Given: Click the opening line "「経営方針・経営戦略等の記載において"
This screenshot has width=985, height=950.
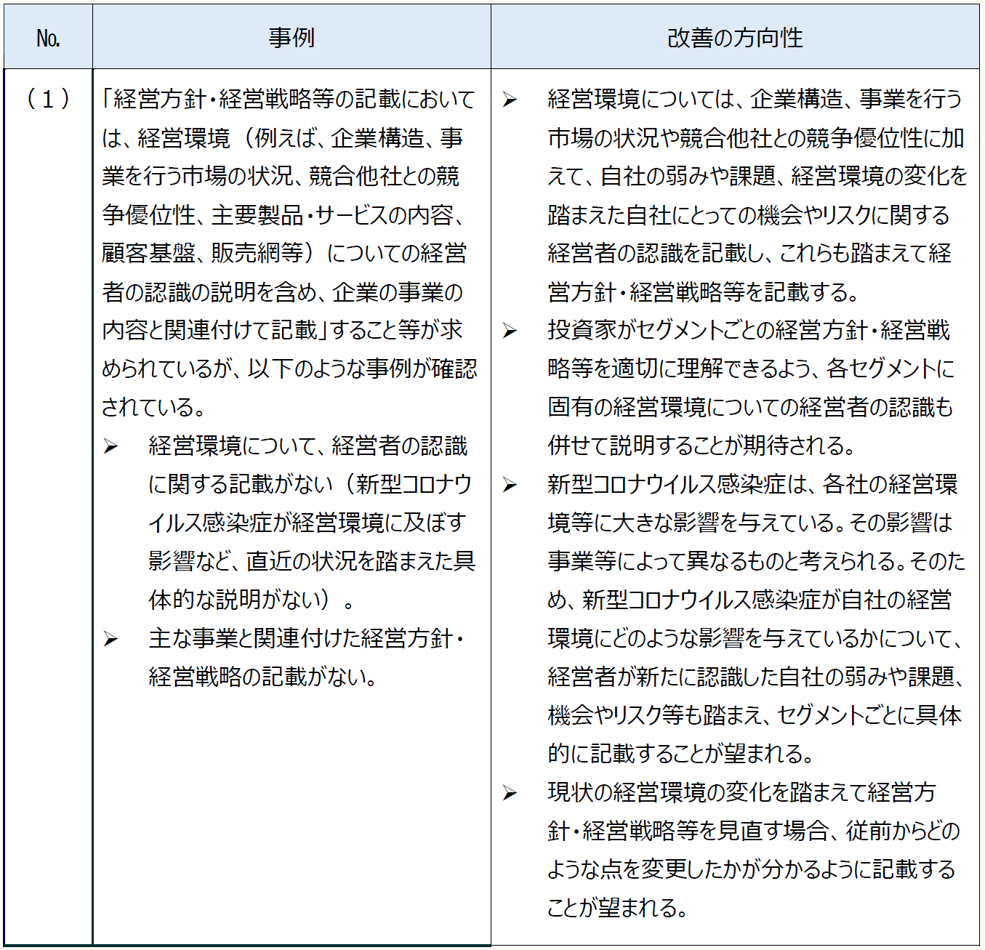Looking at the screenshot, I should point(289,100).
